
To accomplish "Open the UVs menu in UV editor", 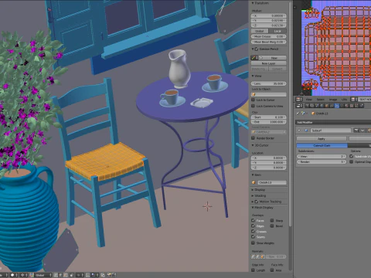I will pos(344,100).
